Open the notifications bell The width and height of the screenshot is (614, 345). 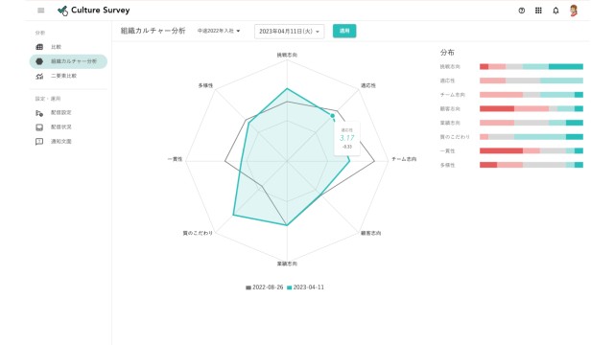pos(555,11)
